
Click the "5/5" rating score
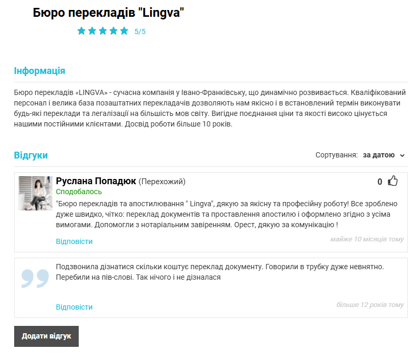click(140, 31)
